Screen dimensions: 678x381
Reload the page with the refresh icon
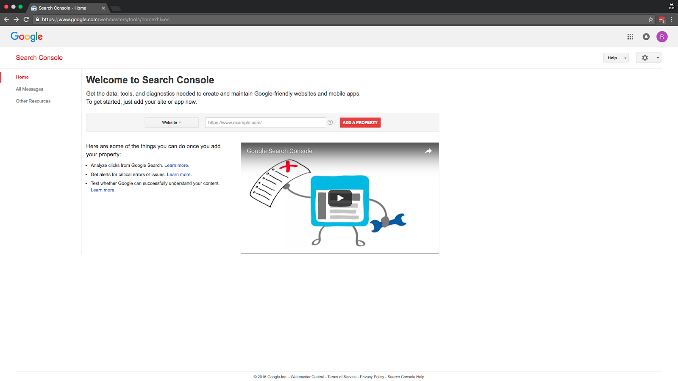pyautogui.click(x=26, y=19)
